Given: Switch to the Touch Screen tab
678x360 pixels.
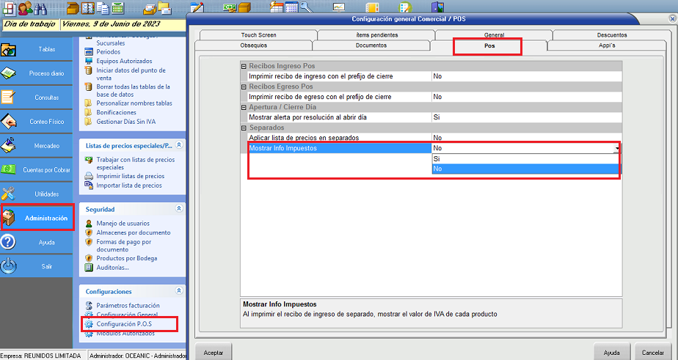Looking at the screenshot, I should point(258,34).
